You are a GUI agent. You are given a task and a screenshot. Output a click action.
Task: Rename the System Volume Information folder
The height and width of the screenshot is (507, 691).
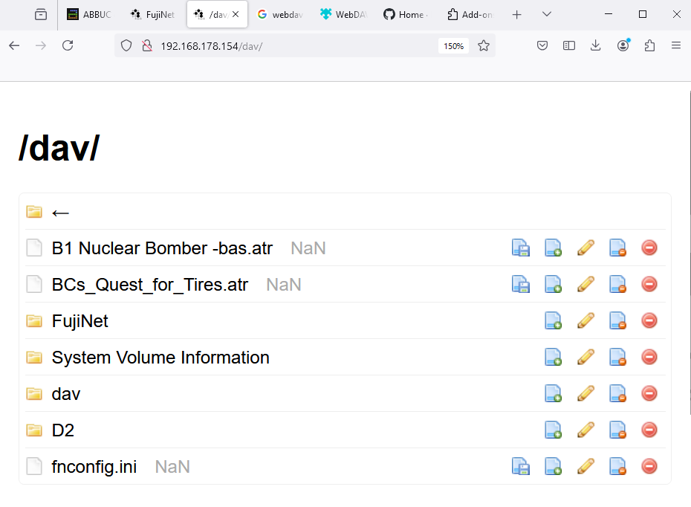pyautogui.click(x=585, y=357)
